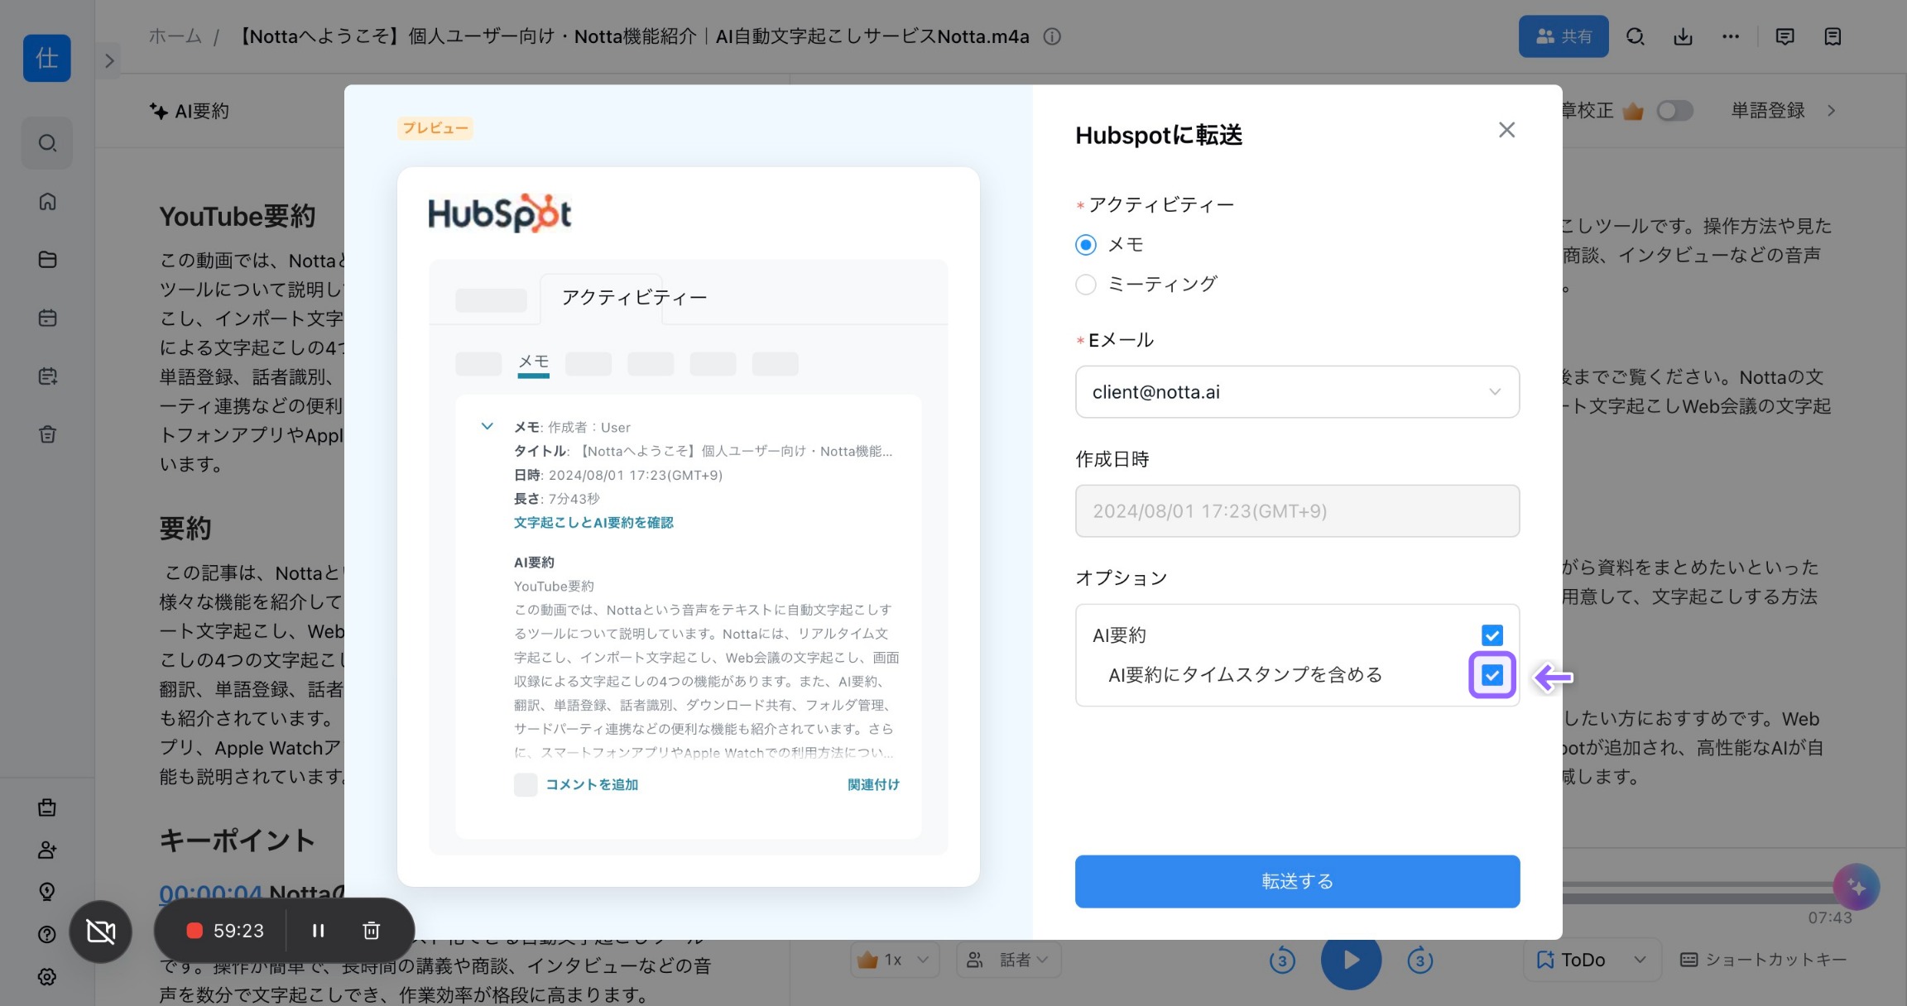Collapse the メモ entry chevron in preview
Screen dimensions: 1907x1006
pos(488,427)
